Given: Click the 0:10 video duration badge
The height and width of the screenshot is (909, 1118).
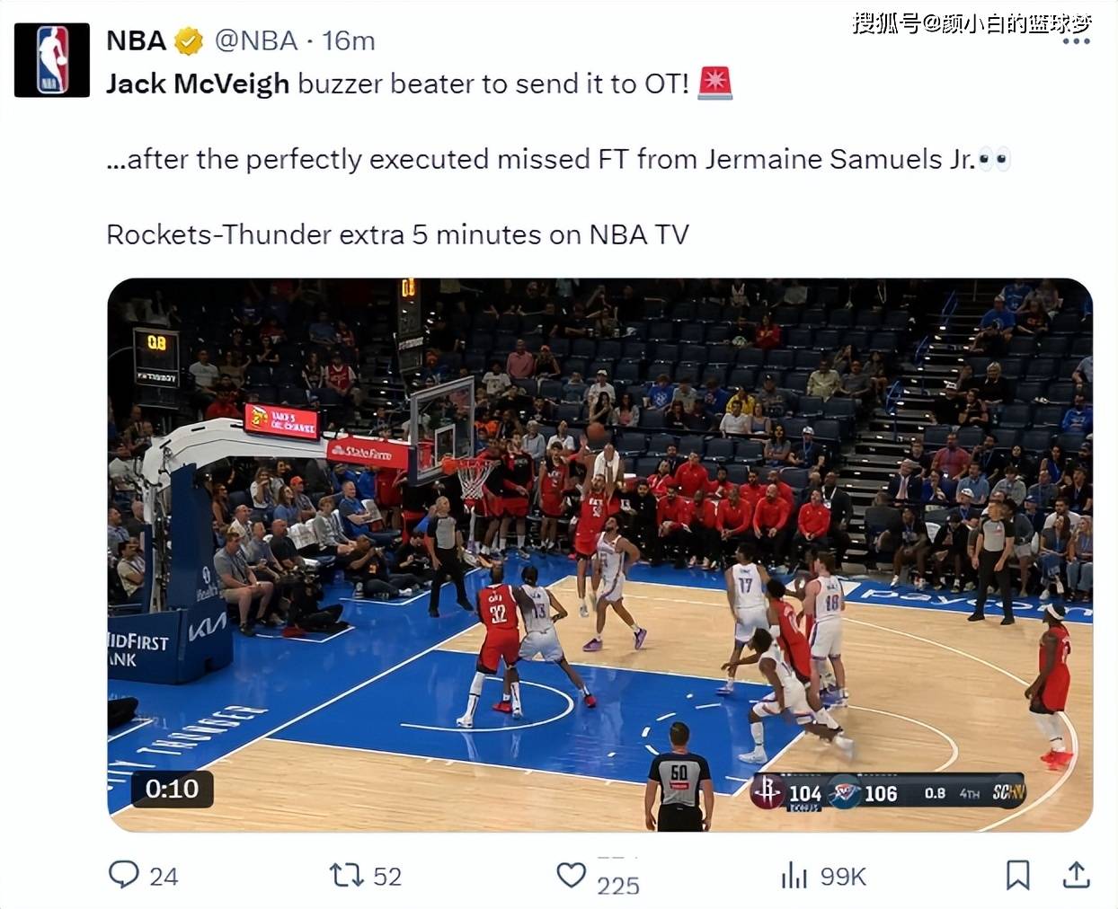Looking at the screenshot, I should [172, 789].
